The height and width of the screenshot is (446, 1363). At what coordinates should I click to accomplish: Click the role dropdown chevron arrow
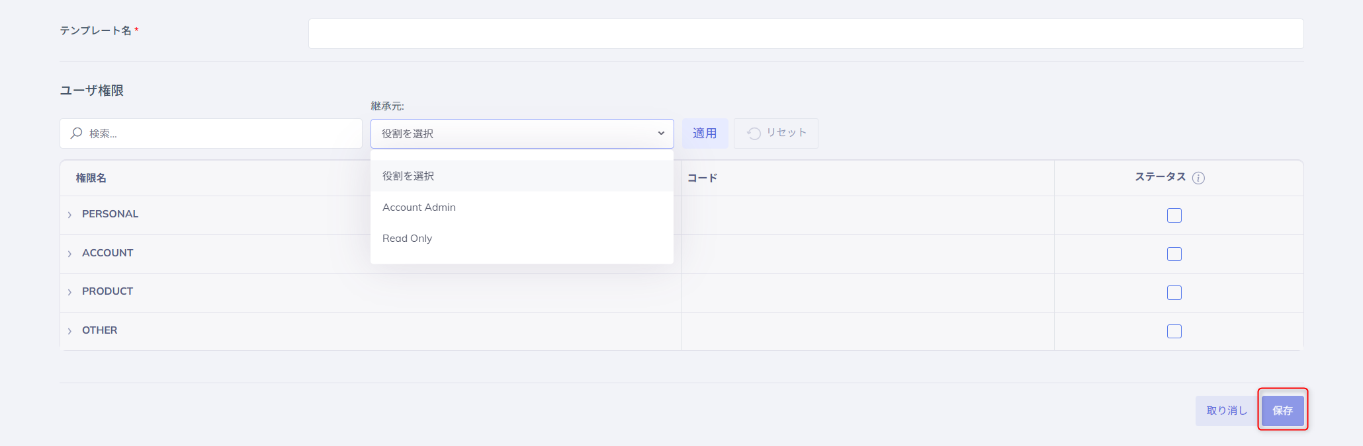coord(660,133)
